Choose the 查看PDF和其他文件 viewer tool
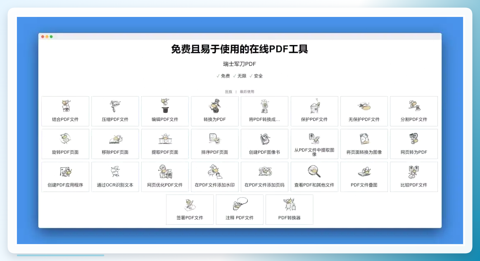Viewport: 480px width, 261px height. (314, 177)
